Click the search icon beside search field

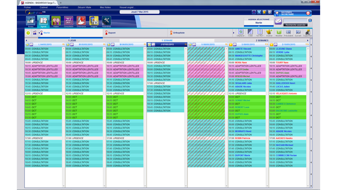tap(310, 20)
